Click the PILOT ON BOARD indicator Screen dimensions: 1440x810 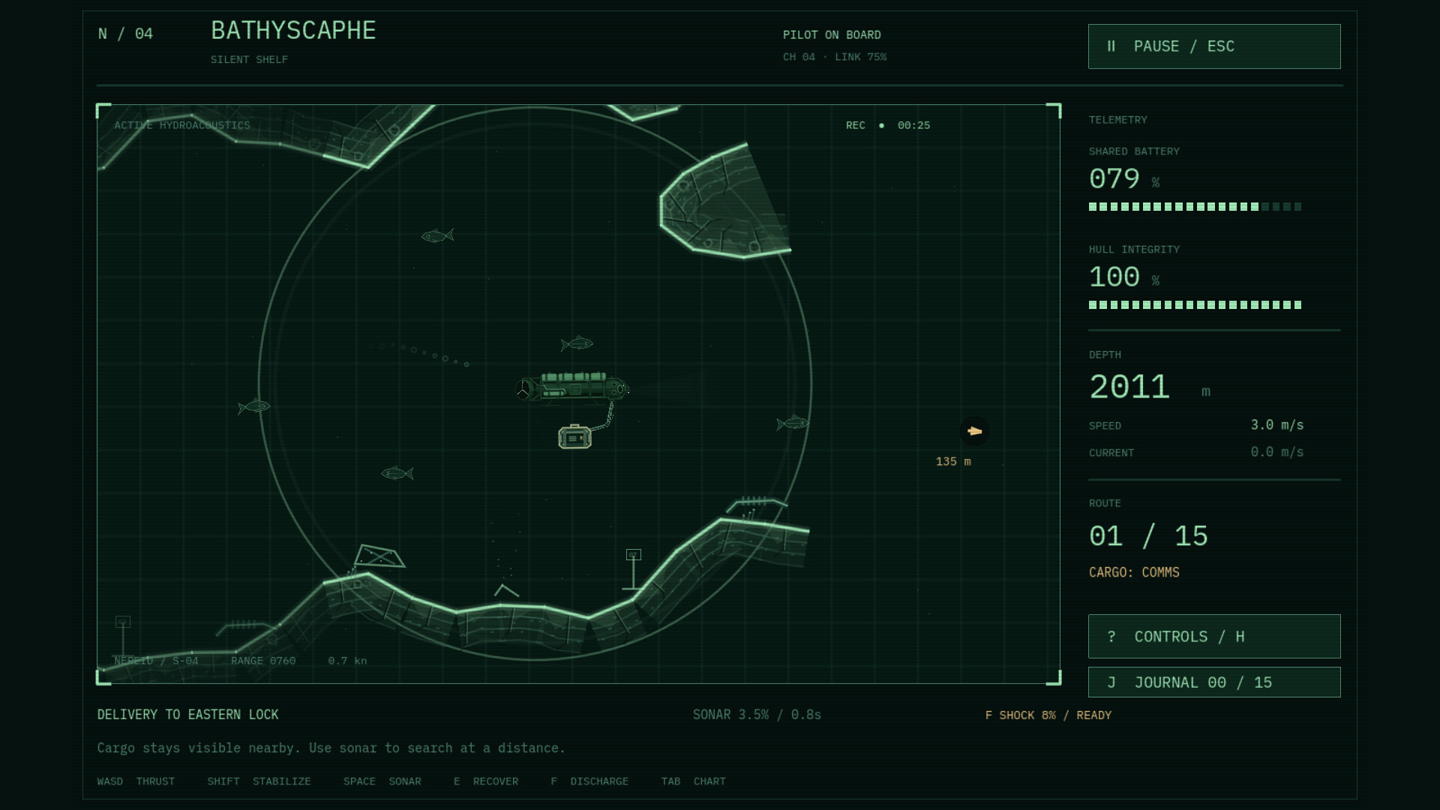832,35
